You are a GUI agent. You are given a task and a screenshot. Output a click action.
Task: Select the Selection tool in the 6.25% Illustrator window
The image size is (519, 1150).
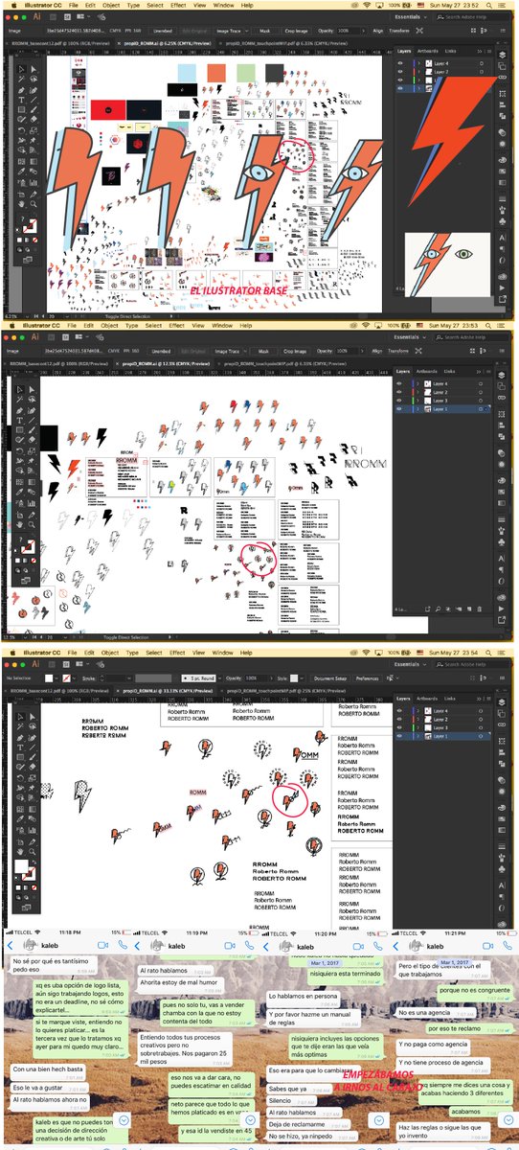pos(21,69)
